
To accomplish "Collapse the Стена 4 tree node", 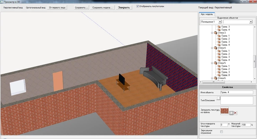I will (212, 48).
